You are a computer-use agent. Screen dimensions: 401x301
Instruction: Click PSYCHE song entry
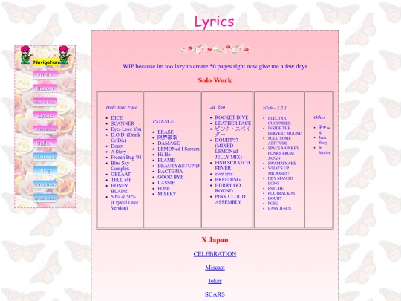click(276, 188)
